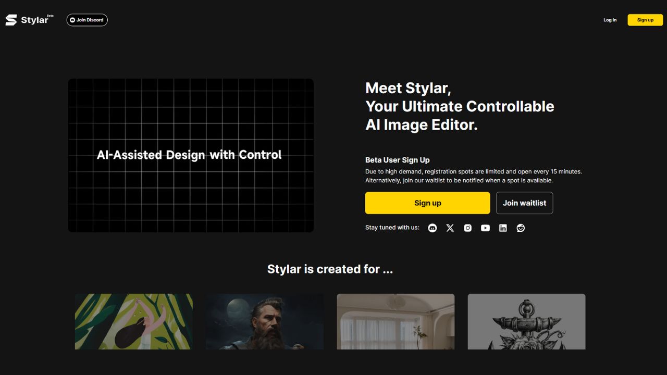Image resolution: width=667 pixels, height=375 pixels.
Task: Click the top-right Sign up button
Action: (645, 20)
